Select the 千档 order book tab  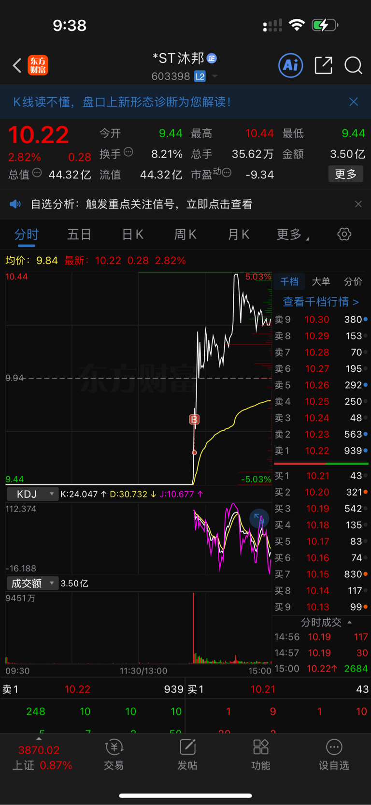click(289, 282)
